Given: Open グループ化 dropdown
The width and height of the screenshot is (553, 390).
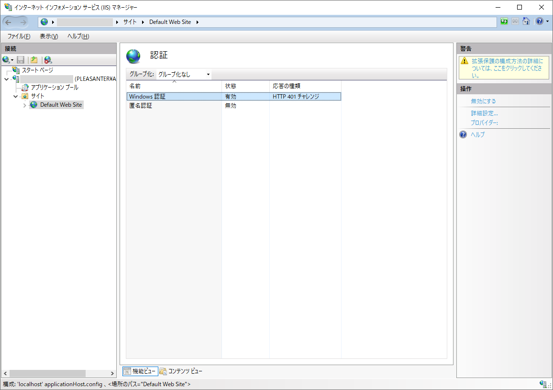Looking at the screenshot, I should [x=184, y=74].
